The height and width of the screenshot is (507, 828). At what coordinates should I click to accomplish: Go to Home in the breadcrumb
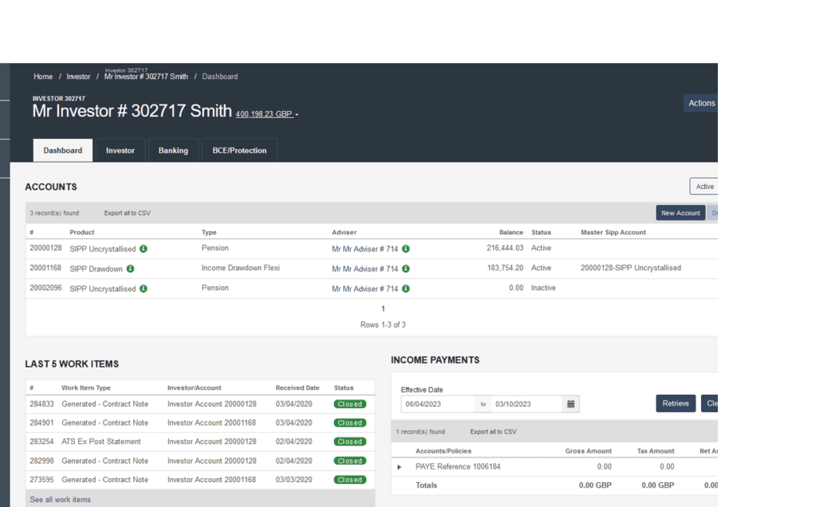click(x=43, y=77)
